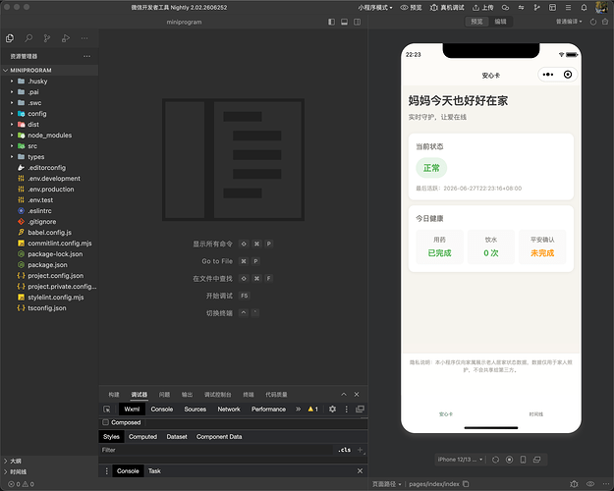
Task: Tap the mini program capsule close circle
Action: 568,75
